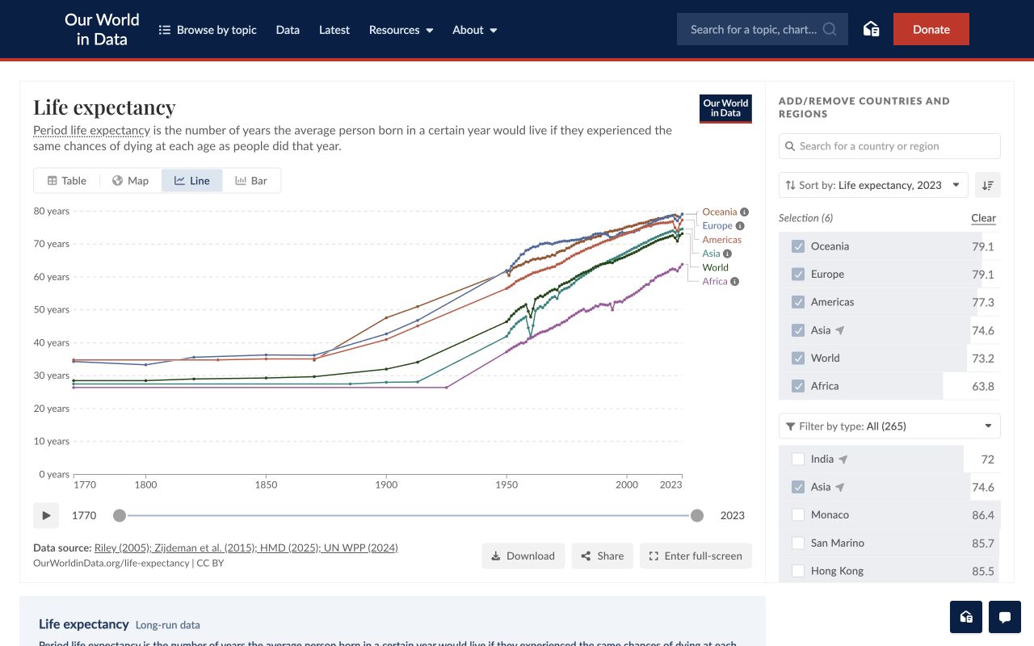
Task: Click the Our World in Data chart logo
Action: coord(725,108)
